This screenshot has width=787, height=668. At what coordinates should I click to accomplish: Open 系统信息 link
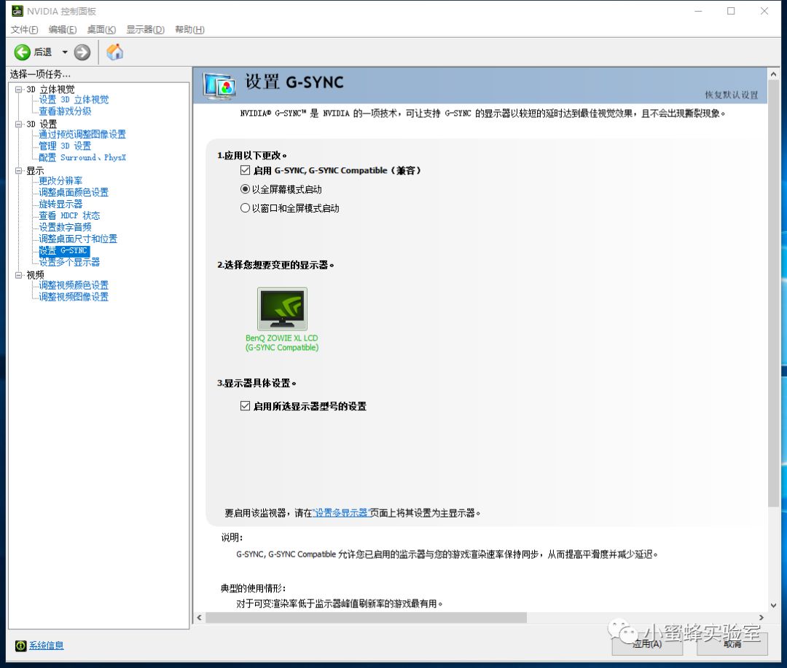pos(46,646)
